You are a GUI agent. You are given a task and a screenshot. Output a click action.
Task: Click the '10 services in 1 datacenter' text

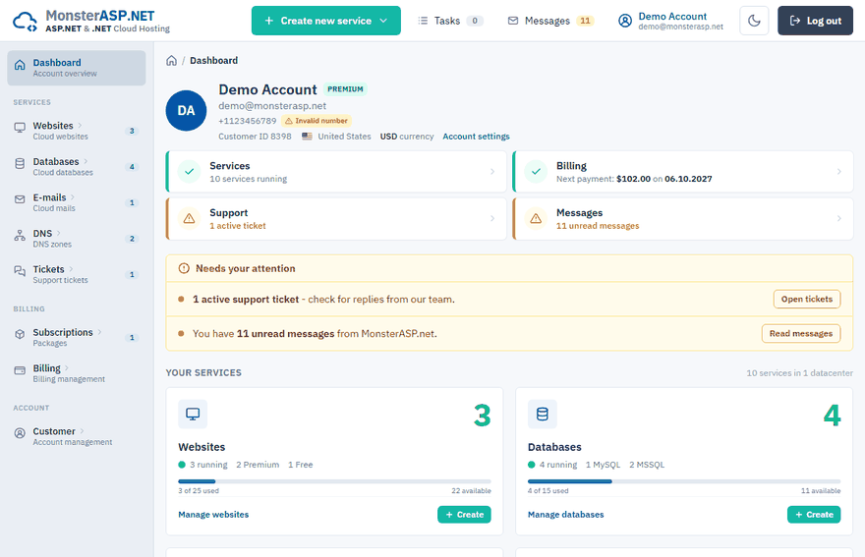(799, 373)
